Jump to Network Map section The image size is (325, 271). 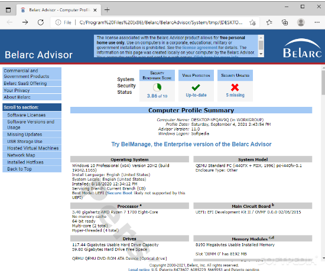coord(32,155)
